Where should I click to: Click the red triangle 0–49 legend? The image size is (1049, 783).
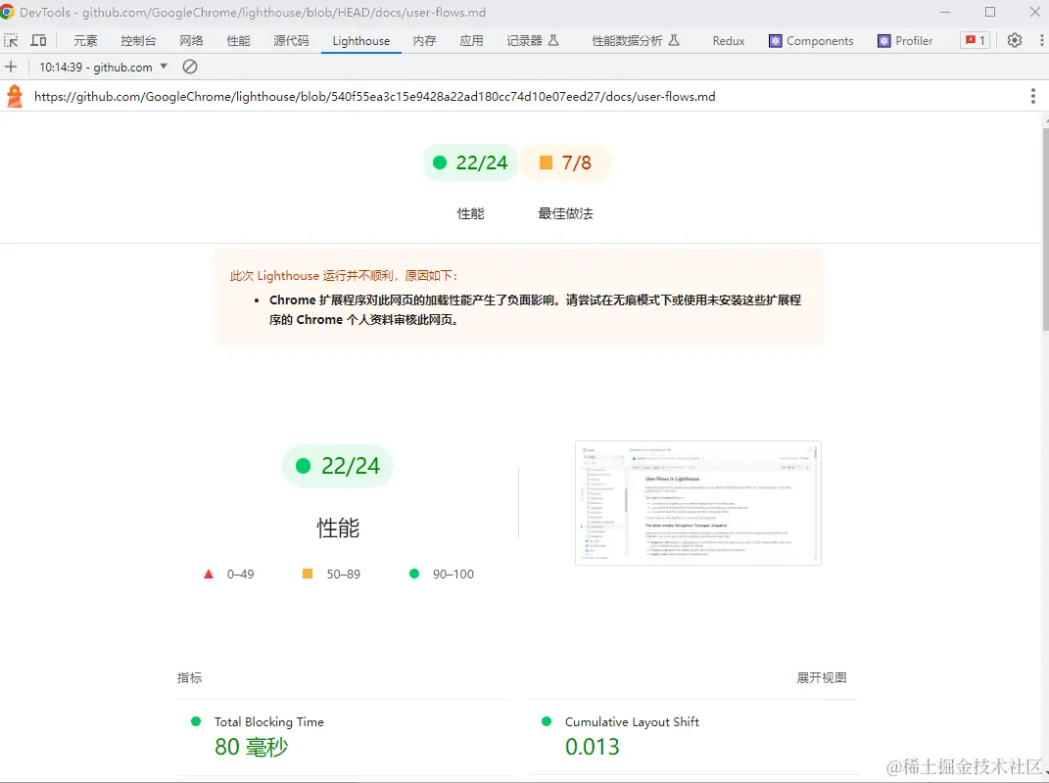click(x=229, y=574)
